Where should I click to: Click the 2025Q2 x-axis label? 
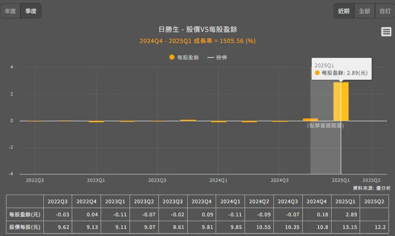(x=372, y=180)
